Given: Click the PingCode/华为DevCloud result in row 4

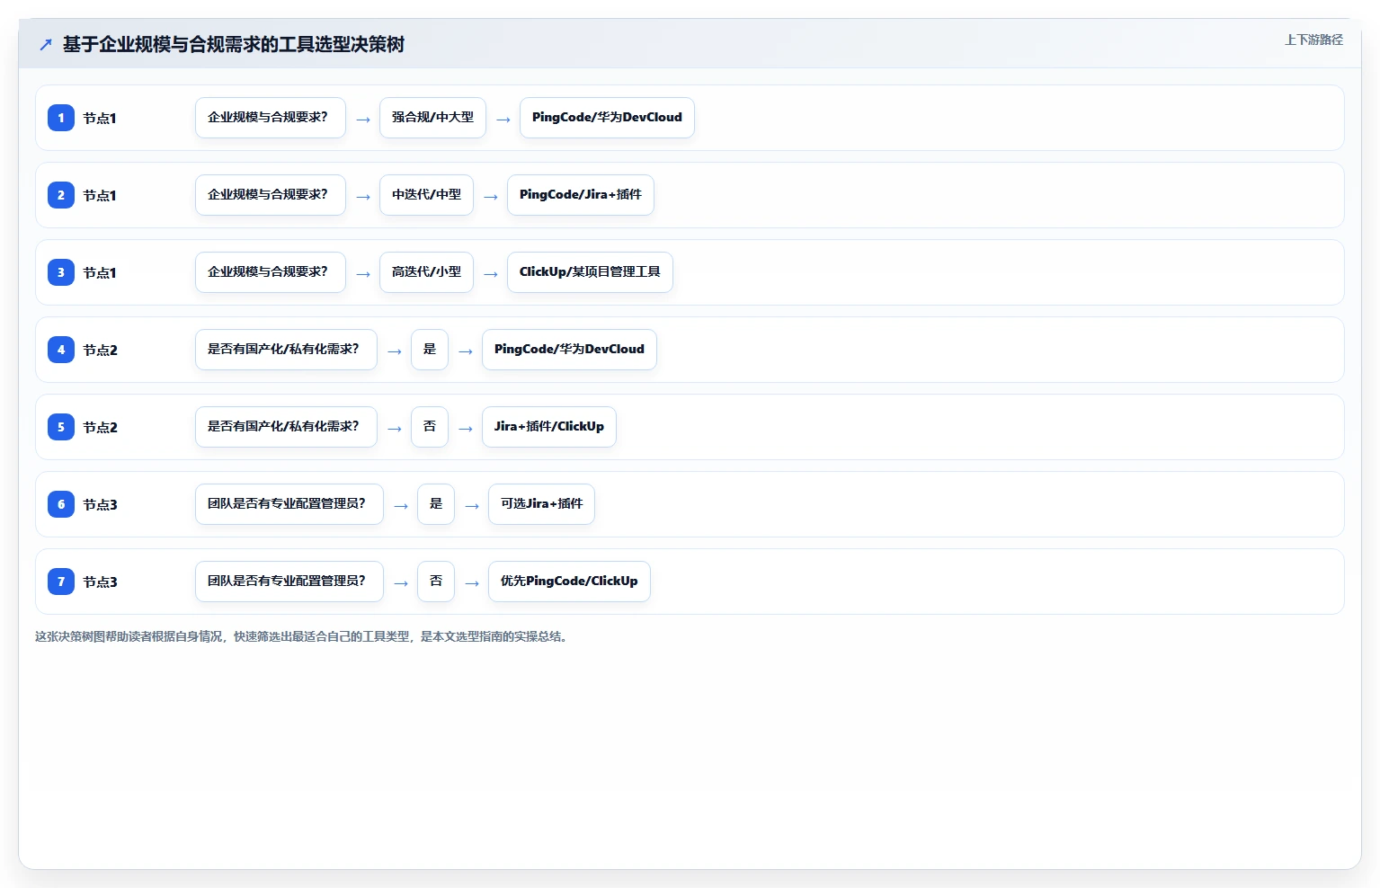Looking at the screenshot, I should pos(569,350).
